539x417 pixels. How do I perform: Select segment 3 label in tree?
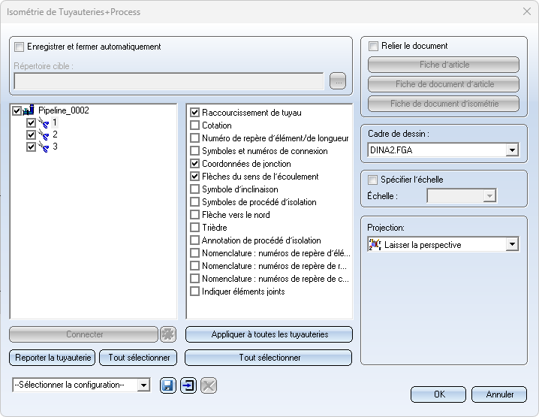click(x=55, y=147)
